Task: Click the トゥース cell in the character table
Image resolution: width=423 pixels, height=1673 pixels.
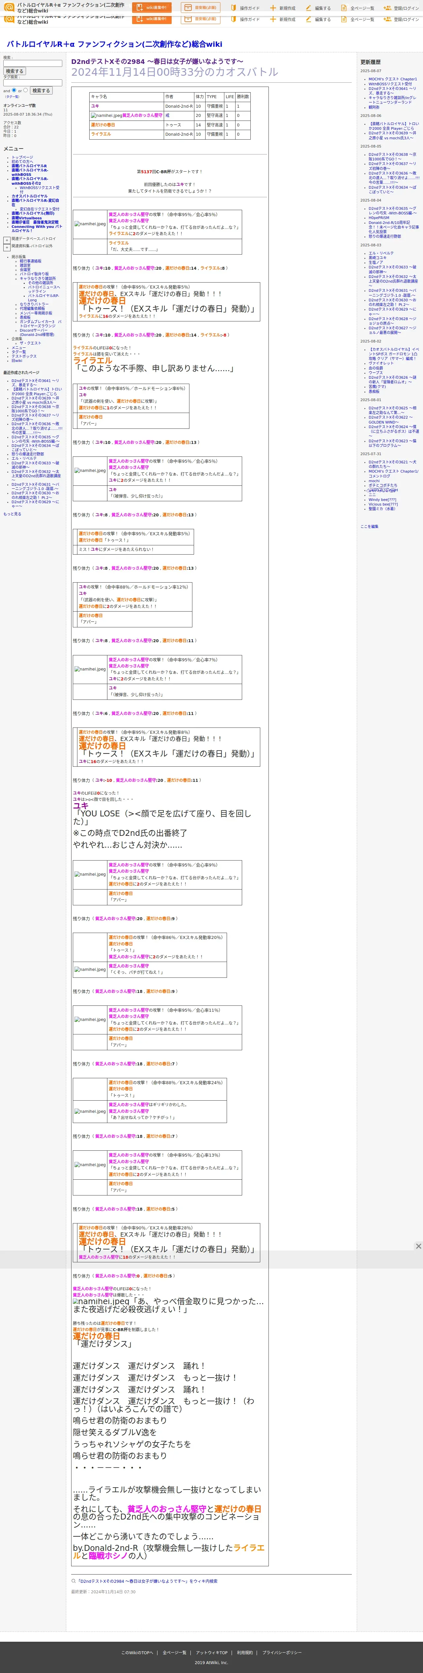Action: click(x=179, y=125)
